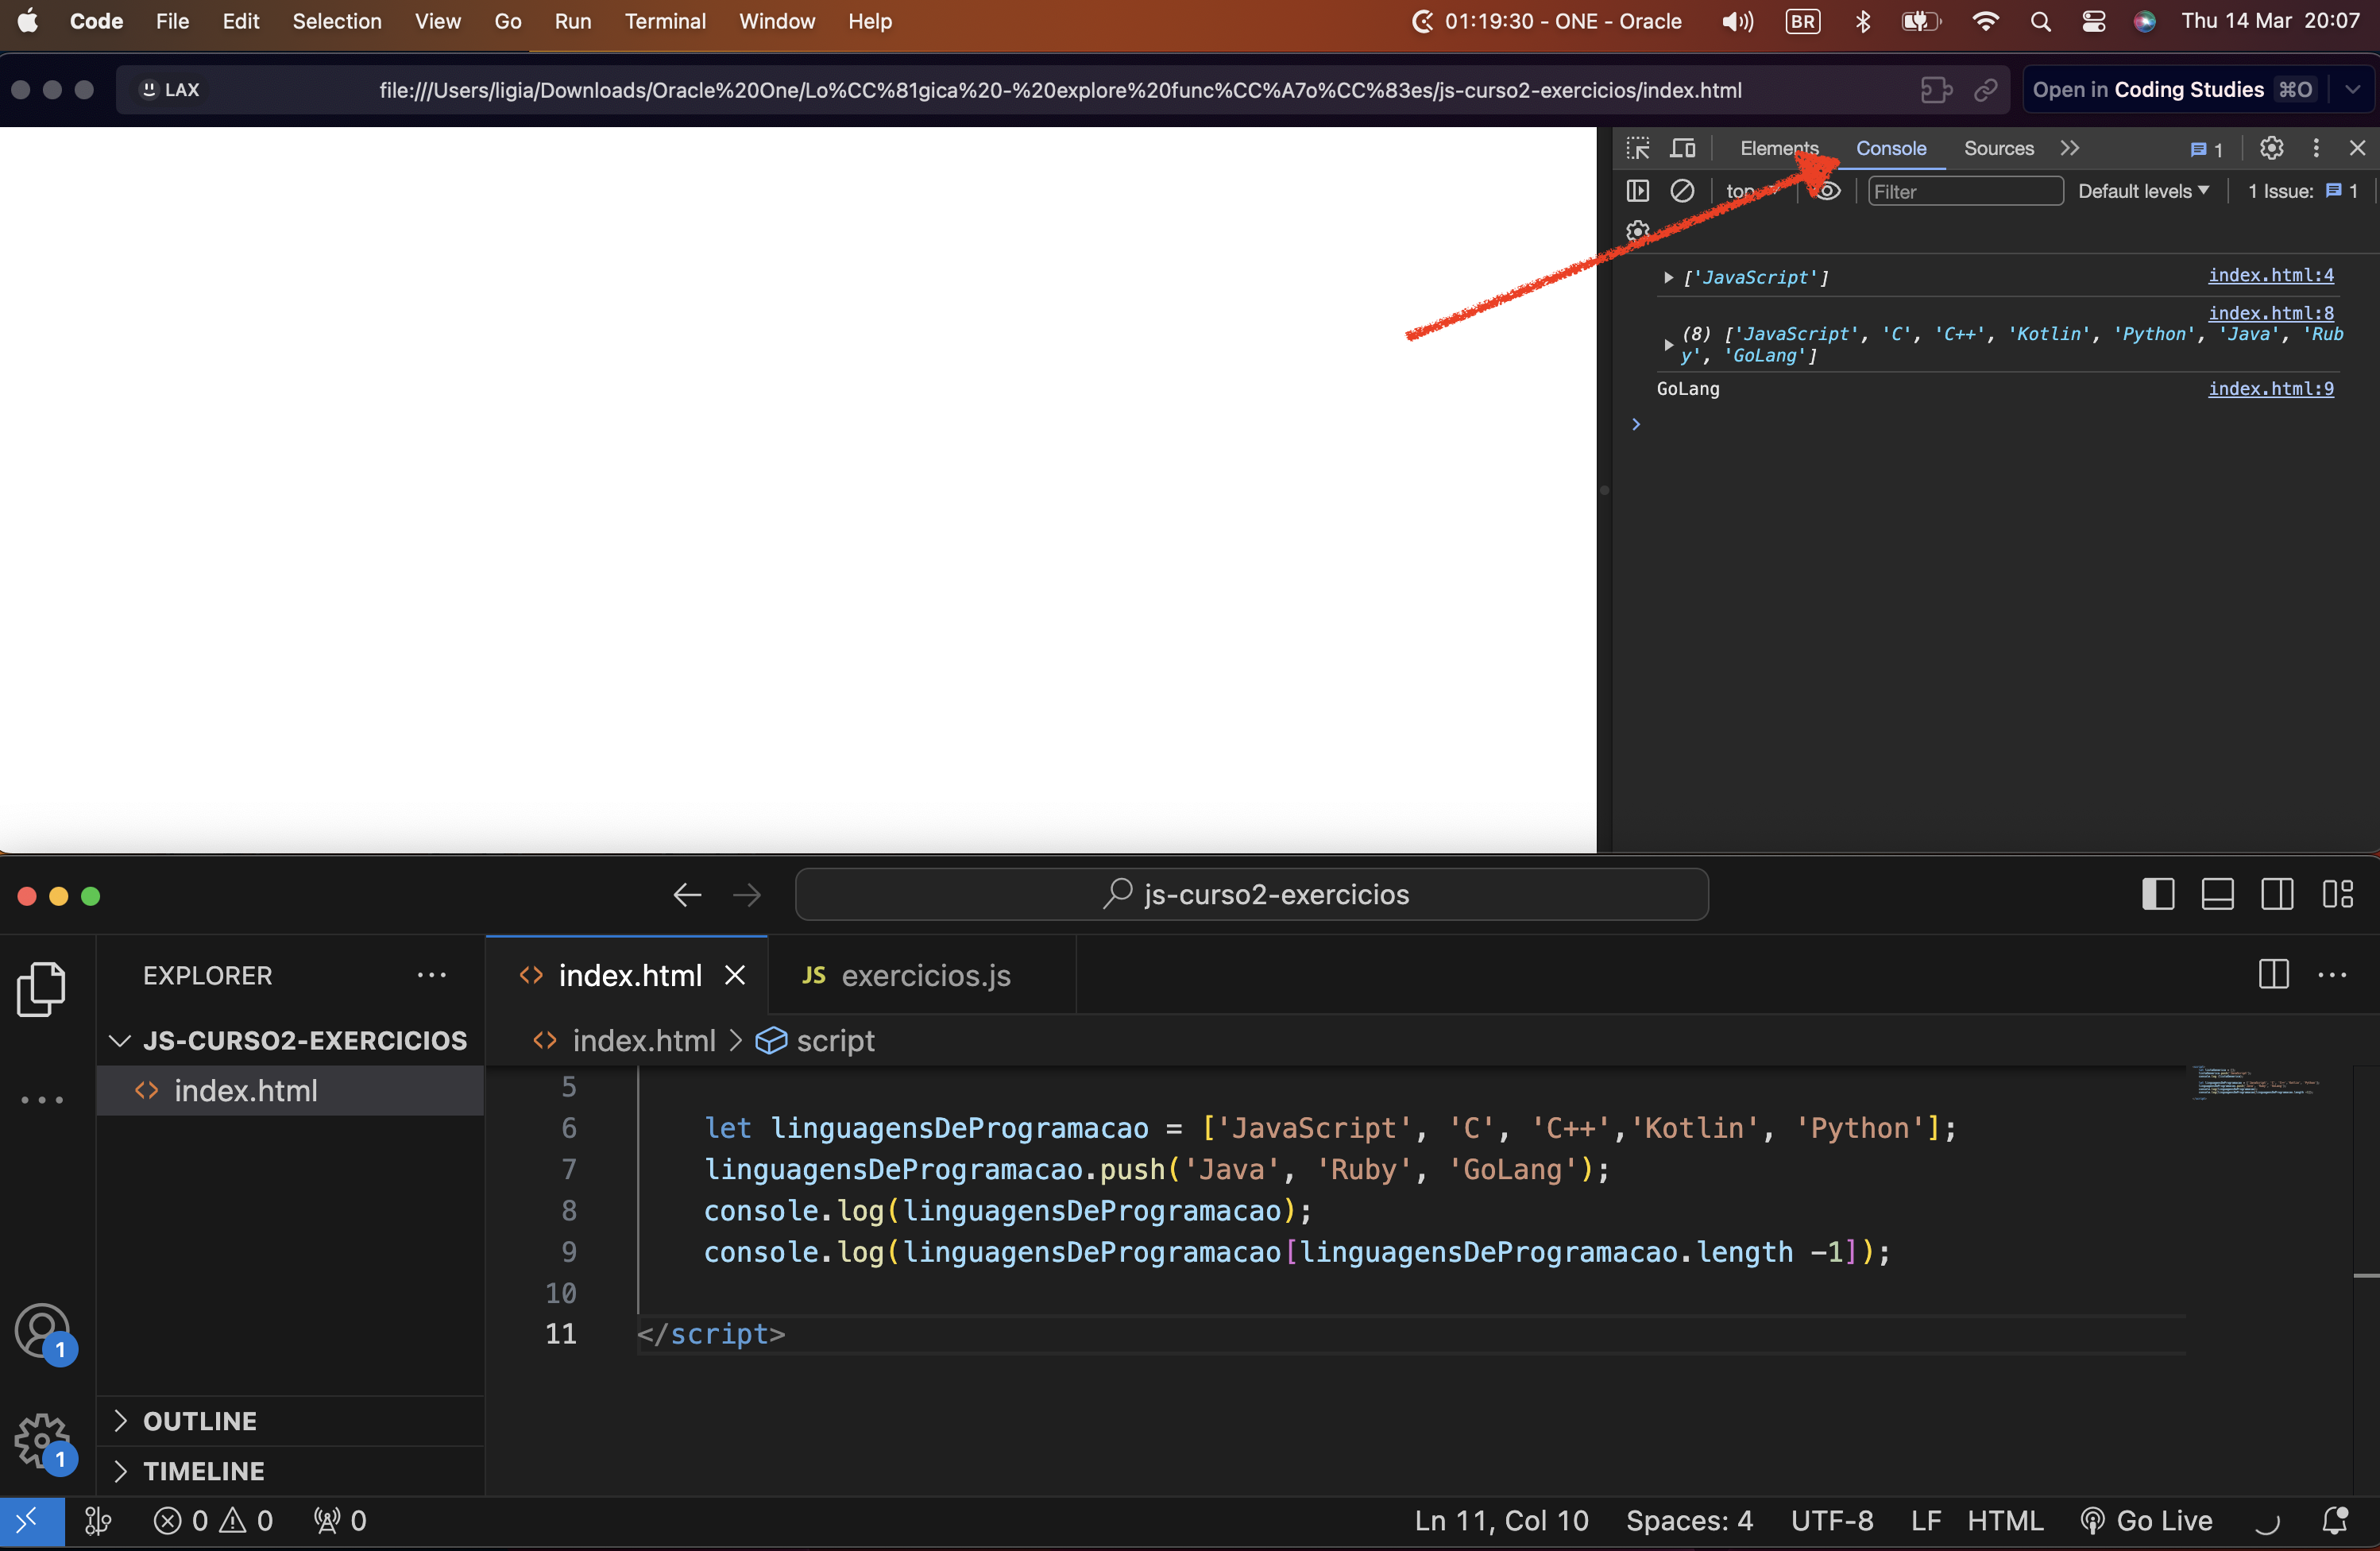
Task: Open the top context dropdown in console
Action: [x=1751, y=191]
